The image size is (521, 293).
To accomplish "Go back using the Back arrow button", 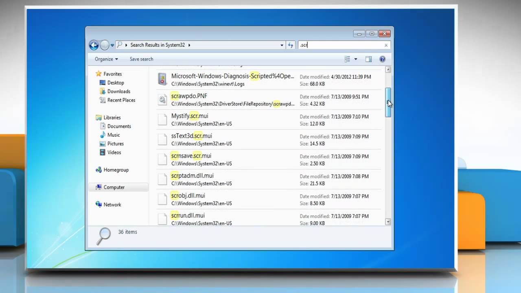I will (x=94, y=45).
